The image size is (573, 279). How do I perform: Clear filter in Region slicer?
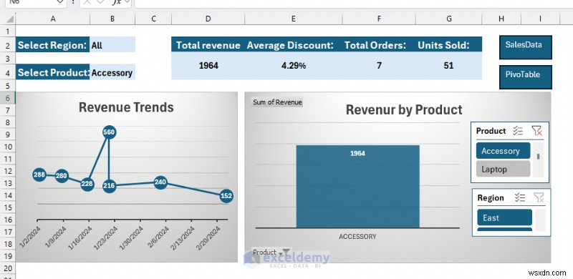pyautogui.click(x=539, y=197)
